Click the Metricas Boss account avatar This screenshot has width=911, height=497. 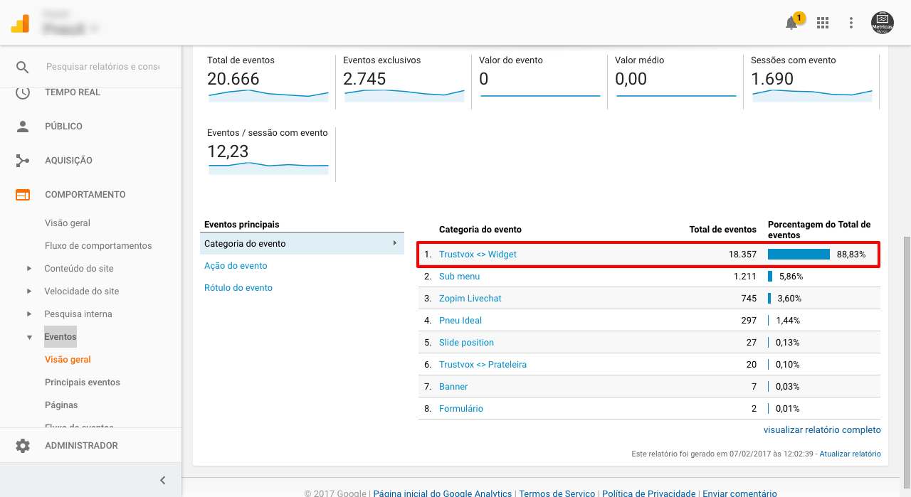883,23
